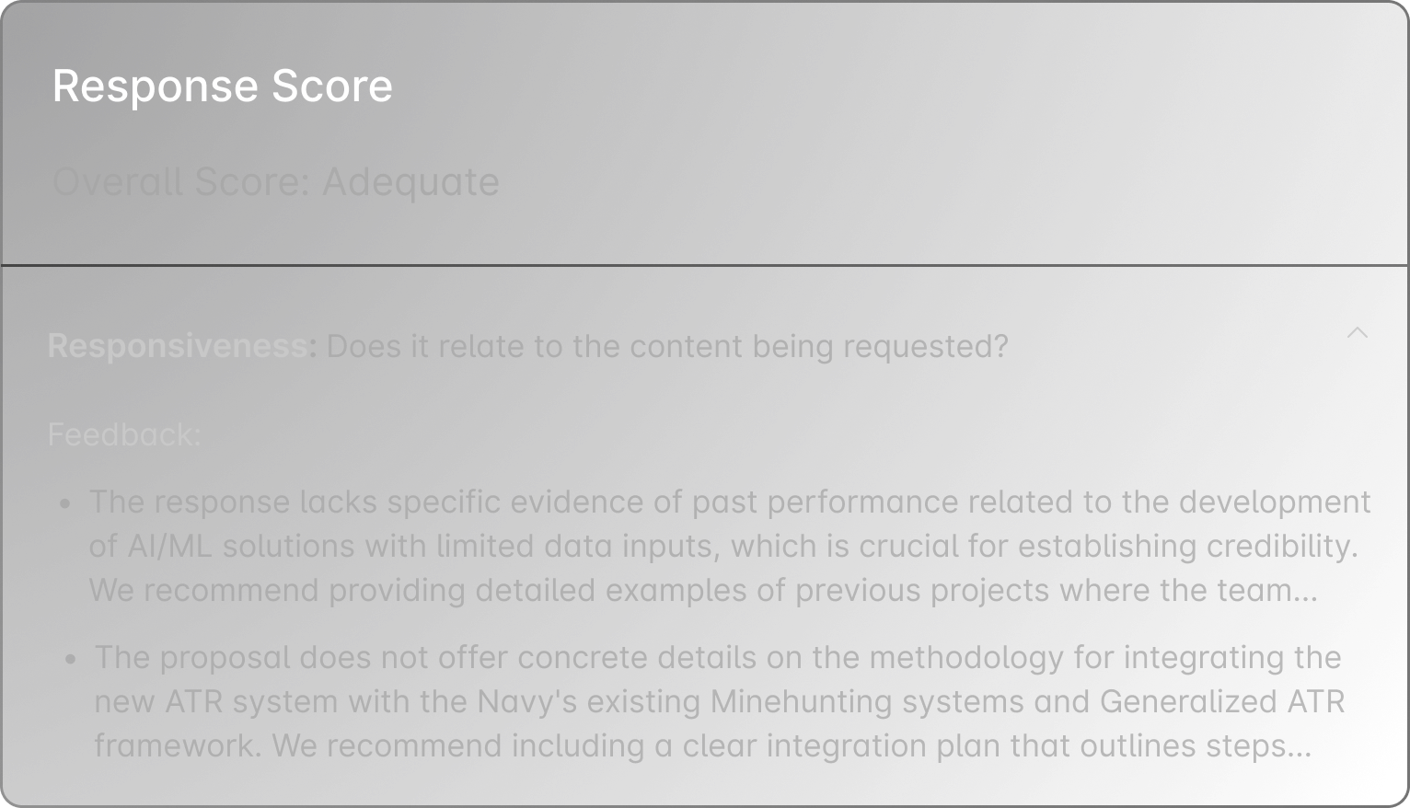Click the question about content being requested
The height and width of the screenshot is (808, 1410).
point(668,346)
